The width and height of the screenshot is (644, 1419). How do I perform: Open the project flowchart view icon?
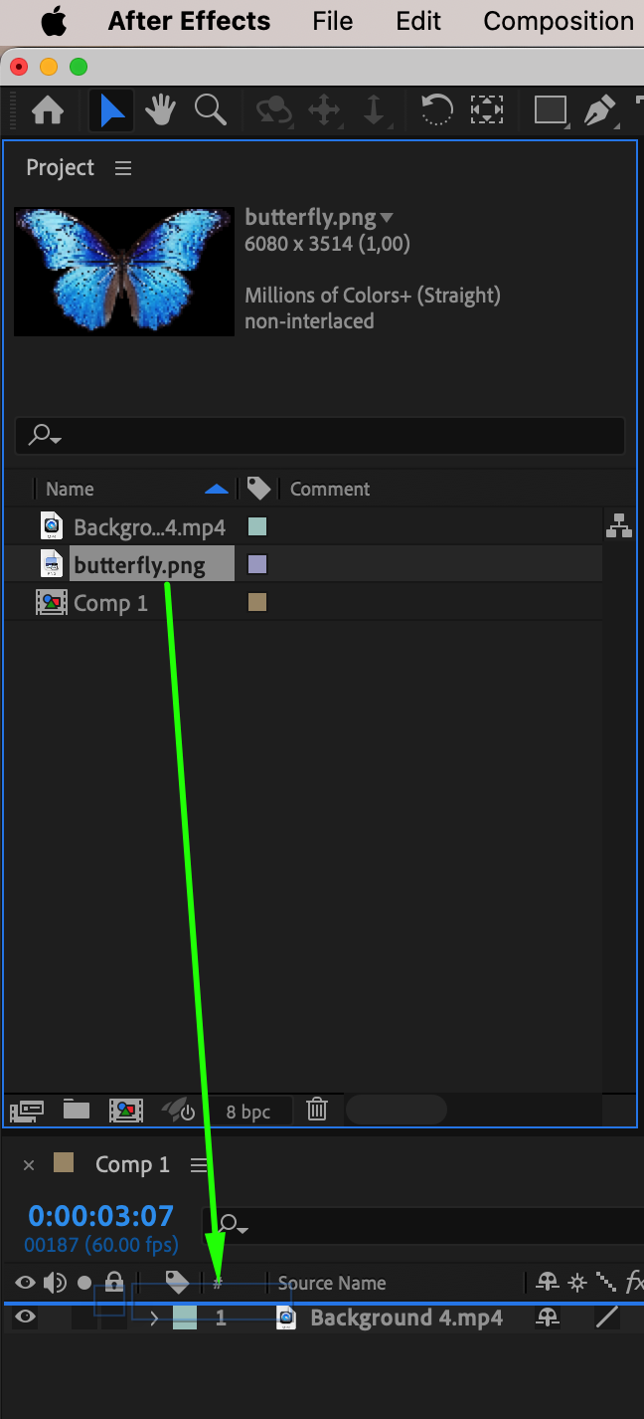(619, 524)
